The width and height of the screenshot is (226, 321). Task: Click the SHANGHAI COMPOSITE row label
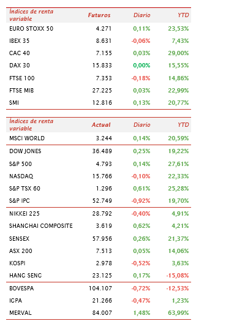41,226
